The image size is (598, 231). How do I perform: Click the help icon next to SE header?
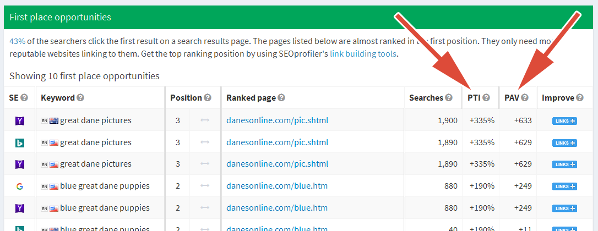pos(24,98)
